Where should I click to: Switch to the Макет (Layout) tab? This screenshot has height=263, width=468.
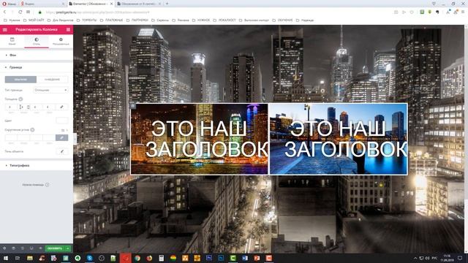12,41
